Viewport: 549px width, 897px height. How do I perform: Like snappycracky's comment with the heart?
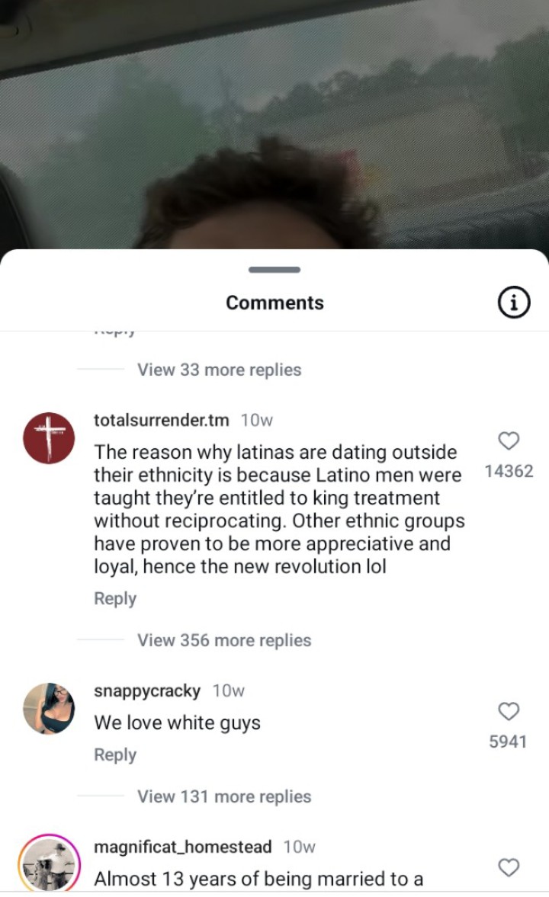point(509,711)
